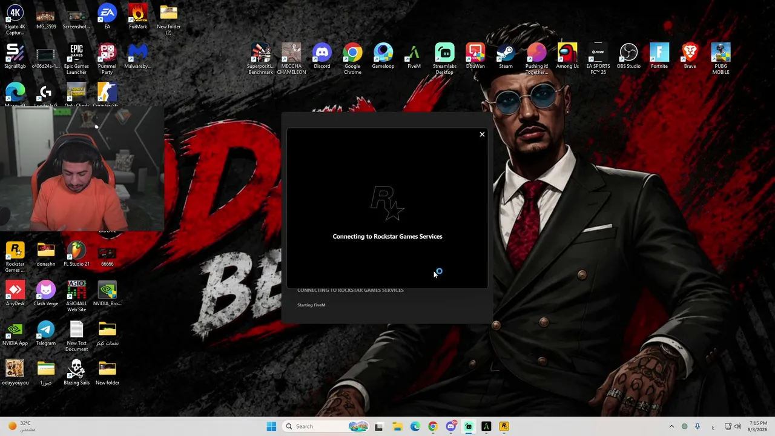This screenshot has width=775, height=436.
Task: Open Google Chrome desktop shortcut
Action: click(352, 59)
